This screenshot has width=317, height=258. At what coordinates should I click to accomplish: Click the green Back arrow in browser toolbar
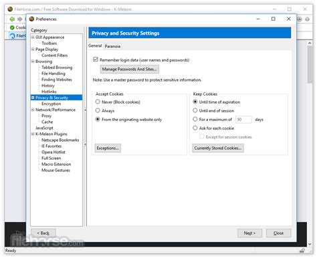coord(12,19)
